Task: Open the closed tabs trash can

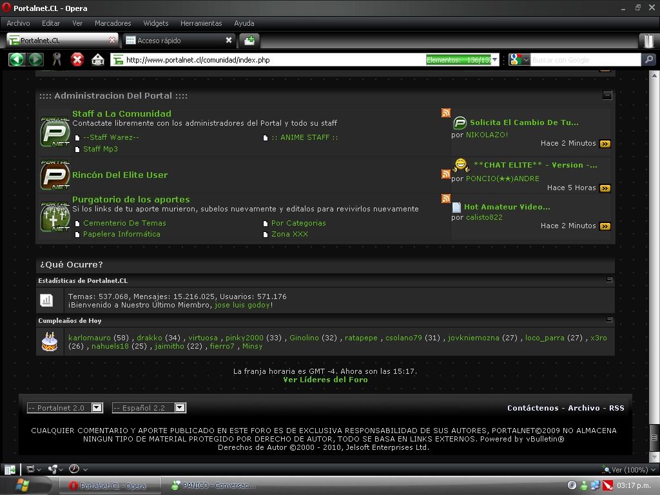Action: click(x=648, y=41)
